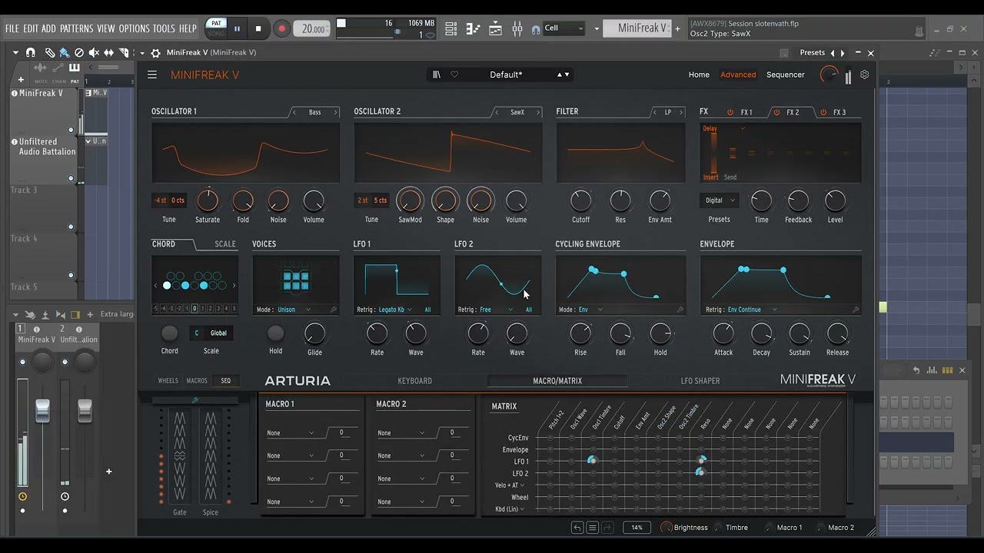Select the draw pencil tool in playlist toolbar
Image resolution: width=984 pixels, height=553 pixels.
[49, 53]
